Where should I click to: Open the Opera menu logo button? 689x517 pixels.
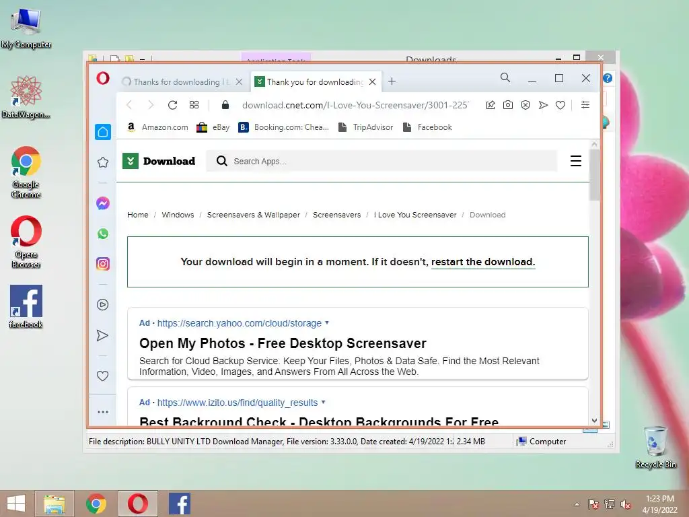[x=103, y=78]
